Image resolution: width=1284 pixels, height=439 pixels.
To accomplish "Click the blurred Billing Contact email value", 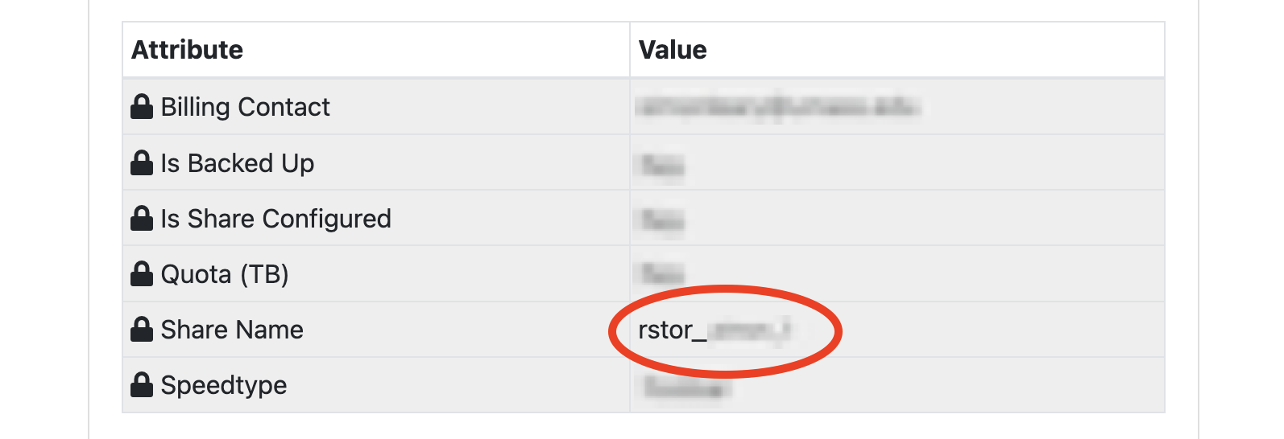I will [x=777, y=107].
